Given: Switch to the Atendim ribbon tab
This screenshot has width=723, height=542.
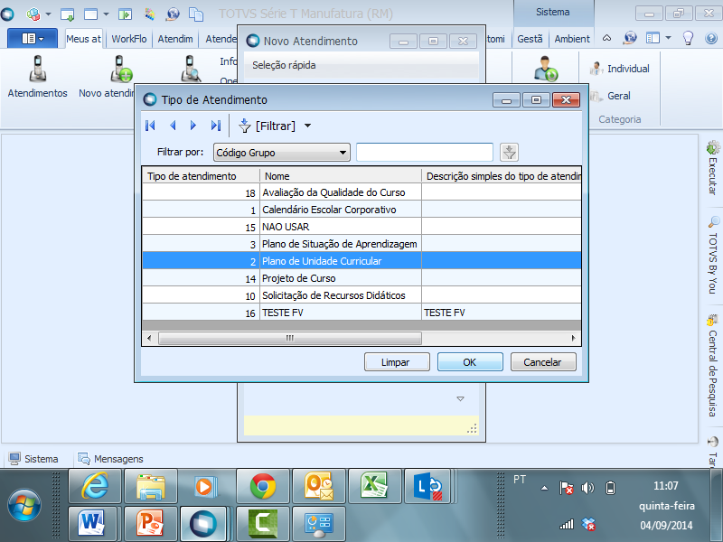Looking at the screenshot, I should coord(175,39).
